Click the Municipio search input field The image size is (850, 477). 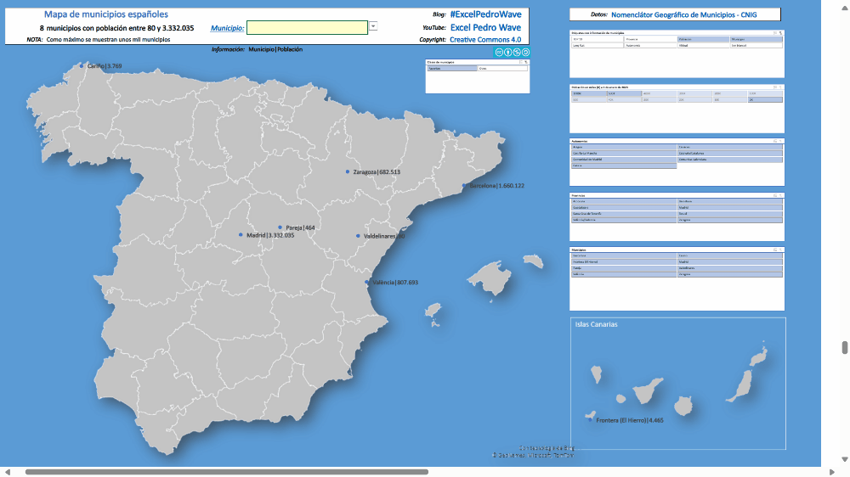(307, 27)
